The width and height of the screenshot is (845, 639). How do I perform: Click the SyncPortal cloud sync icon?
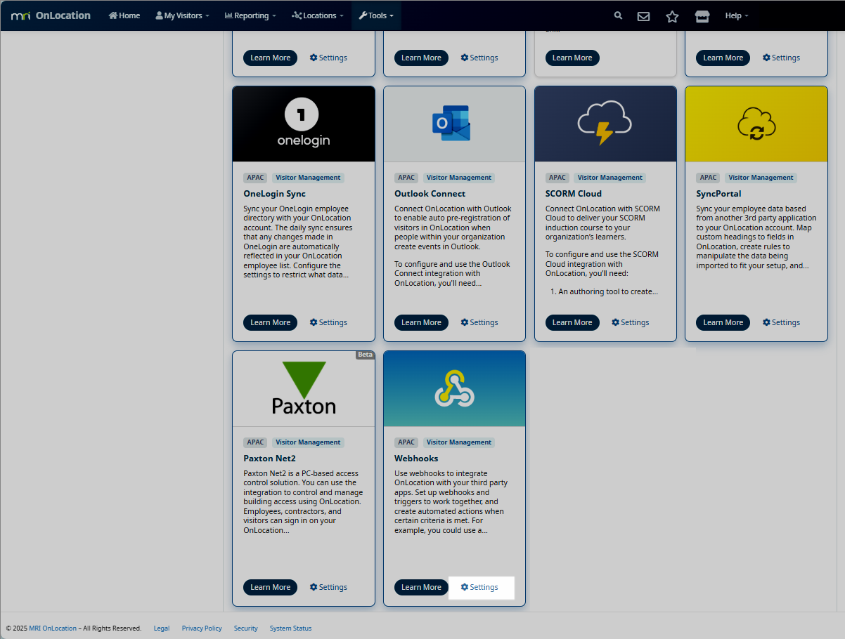(x=756, y=124)
